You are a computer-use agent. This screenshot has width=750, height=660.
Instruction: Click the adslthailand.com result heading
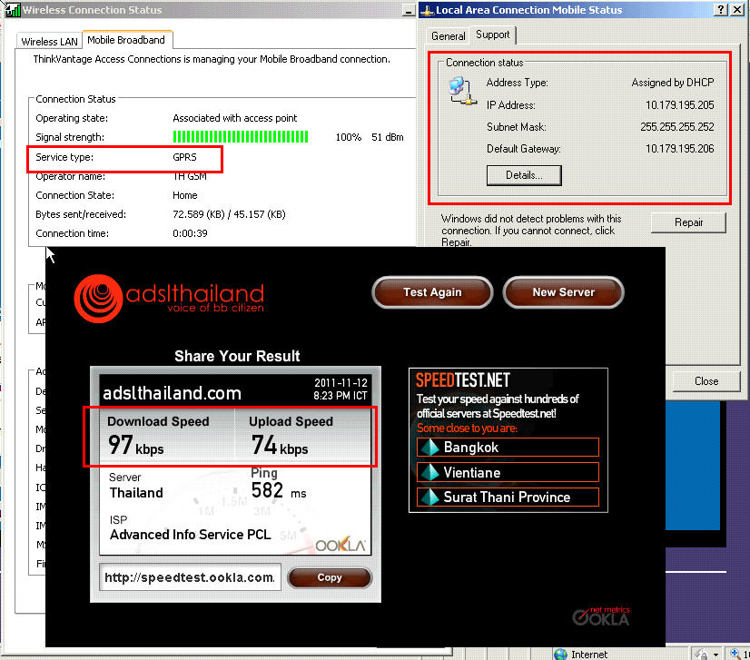coord(173,393)
